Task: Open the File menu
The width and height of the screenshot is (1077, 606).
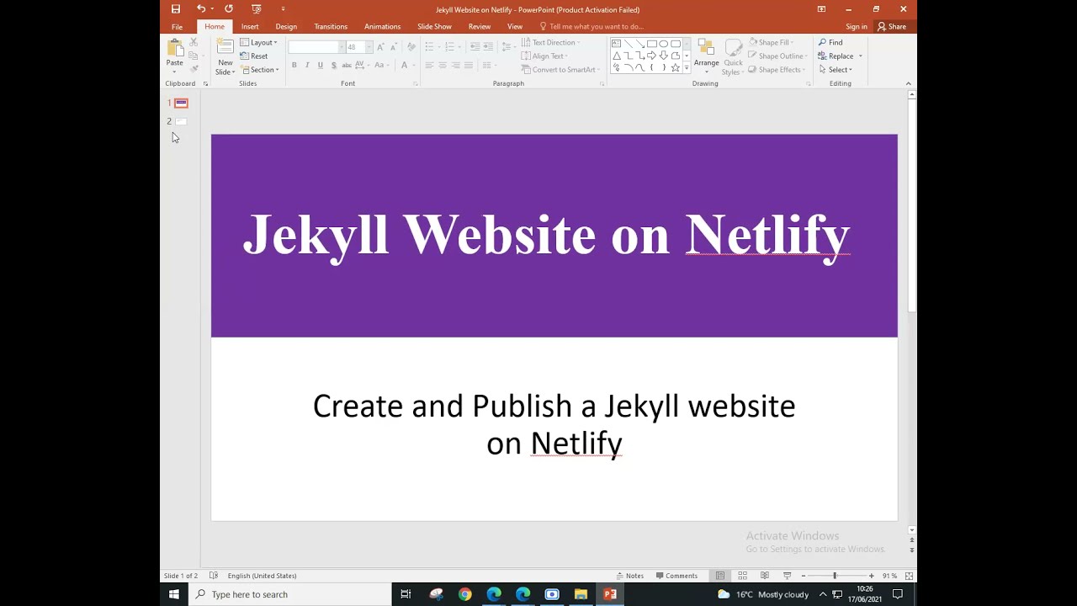Action: click(177, 27)
